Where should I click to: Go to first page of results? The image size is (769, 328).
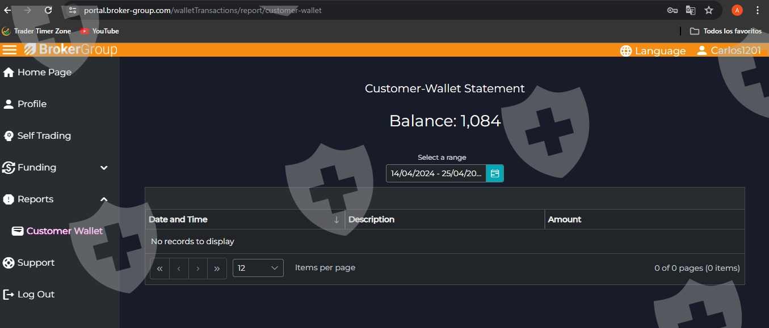(x=160, y=269)
